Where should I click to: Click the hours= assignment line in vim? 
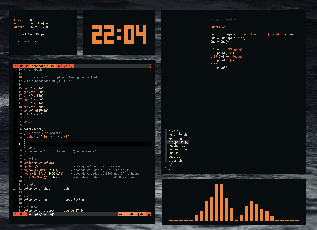pyautogui.click(x=43, y=174)
